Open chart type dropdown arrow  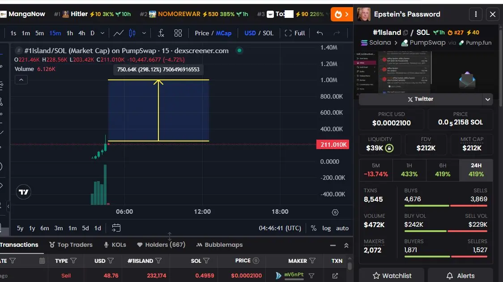(x=144, y=33)
